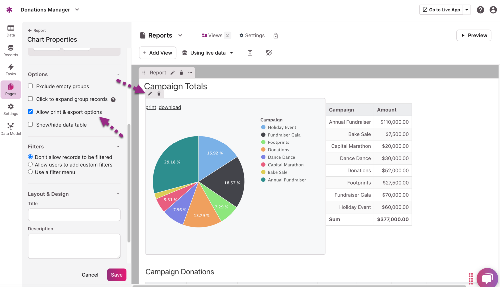Expand the Using live data dropdown
Image resolution: width=500 pixels, height=287 pixels.
[x=208, y=53]
